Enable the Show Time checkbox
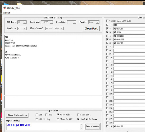 [78, 115]
